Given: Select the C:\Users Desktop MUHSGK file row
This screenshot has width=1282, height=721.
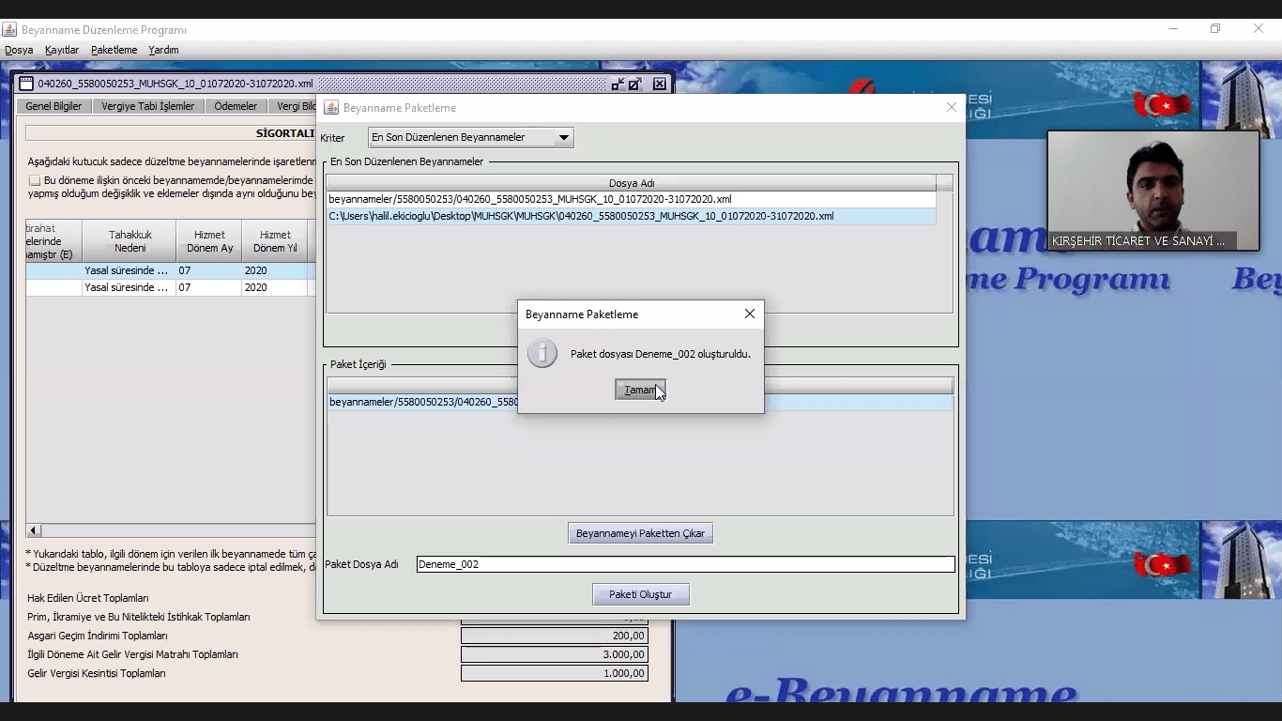Looking at the screenshot, I should click(631, 216).
